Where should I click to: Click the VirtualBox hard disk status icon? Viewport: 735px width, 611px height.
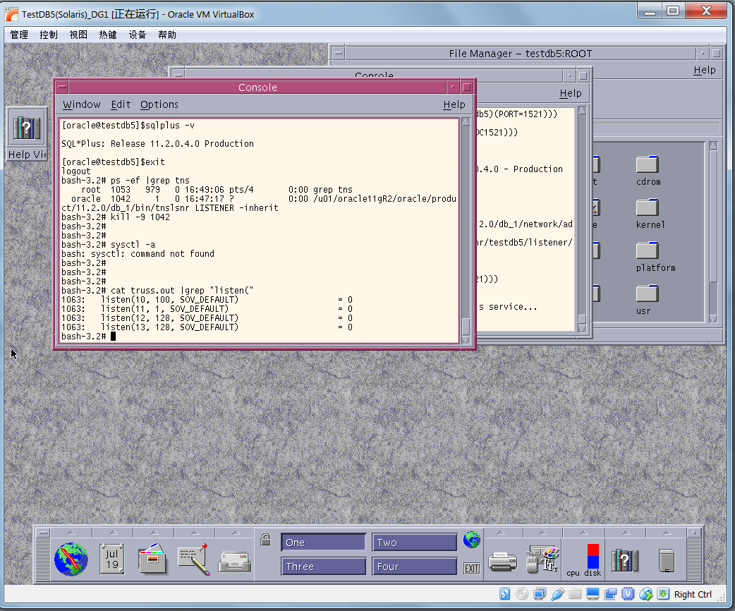point(504,594)
